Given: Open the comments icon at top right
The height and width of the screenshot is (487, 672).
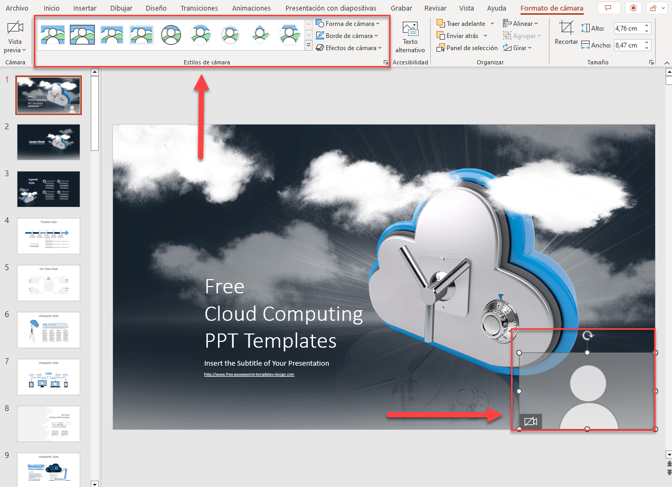Looking at the screenshot, I should click(x=609, y=8).
